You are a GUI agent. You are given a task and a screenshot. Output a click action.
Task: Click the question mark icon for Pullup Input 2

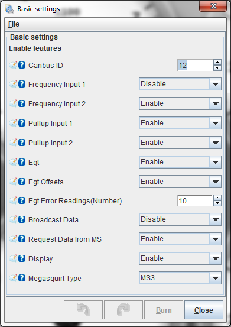pyautogui.click(x=22, y=143)
